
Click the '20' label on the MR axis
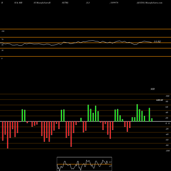pos(167,118)
